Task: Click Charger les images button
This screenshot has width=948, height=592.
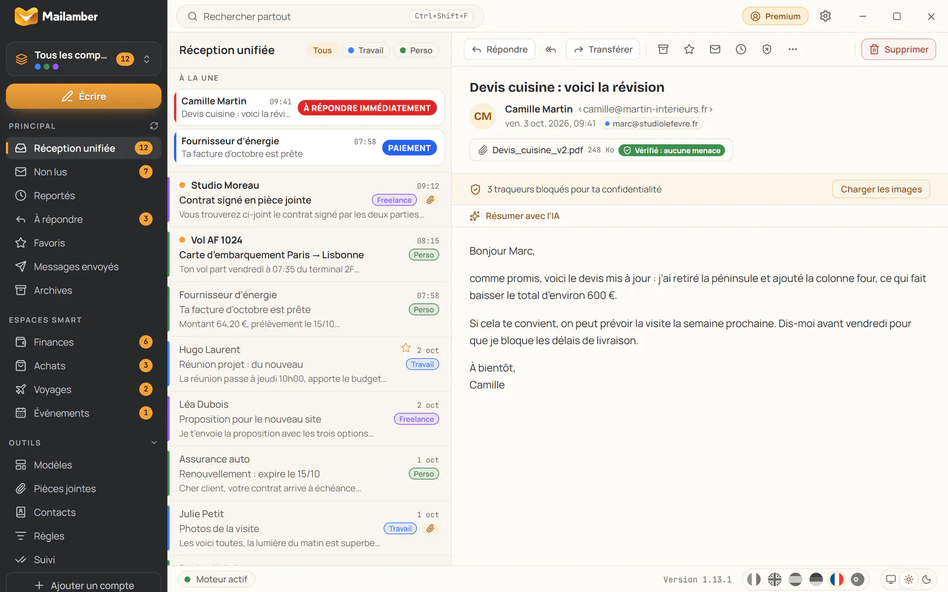Action: pos(881,189)
